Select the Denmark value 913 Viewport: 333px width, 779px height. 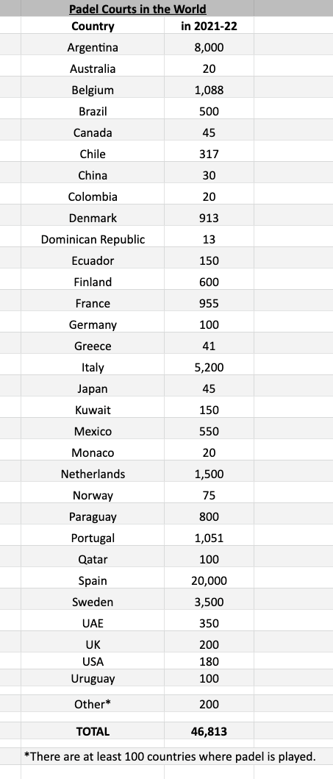[209, 218]
